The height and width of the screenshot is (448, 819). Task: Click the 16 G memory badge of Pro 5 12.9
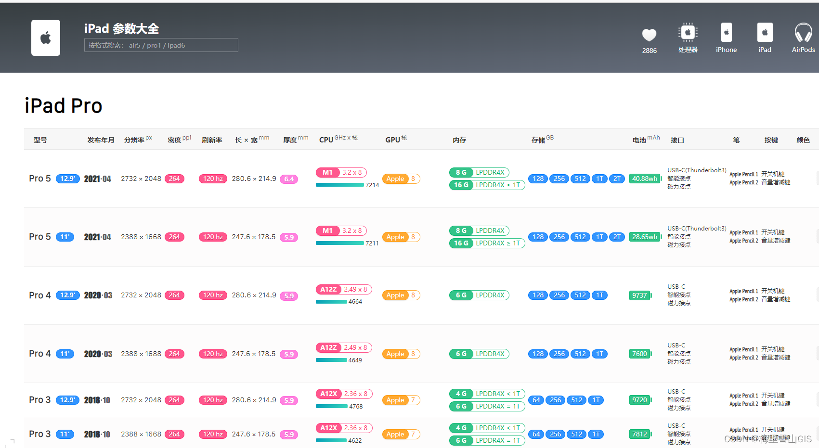coord(461,185)
